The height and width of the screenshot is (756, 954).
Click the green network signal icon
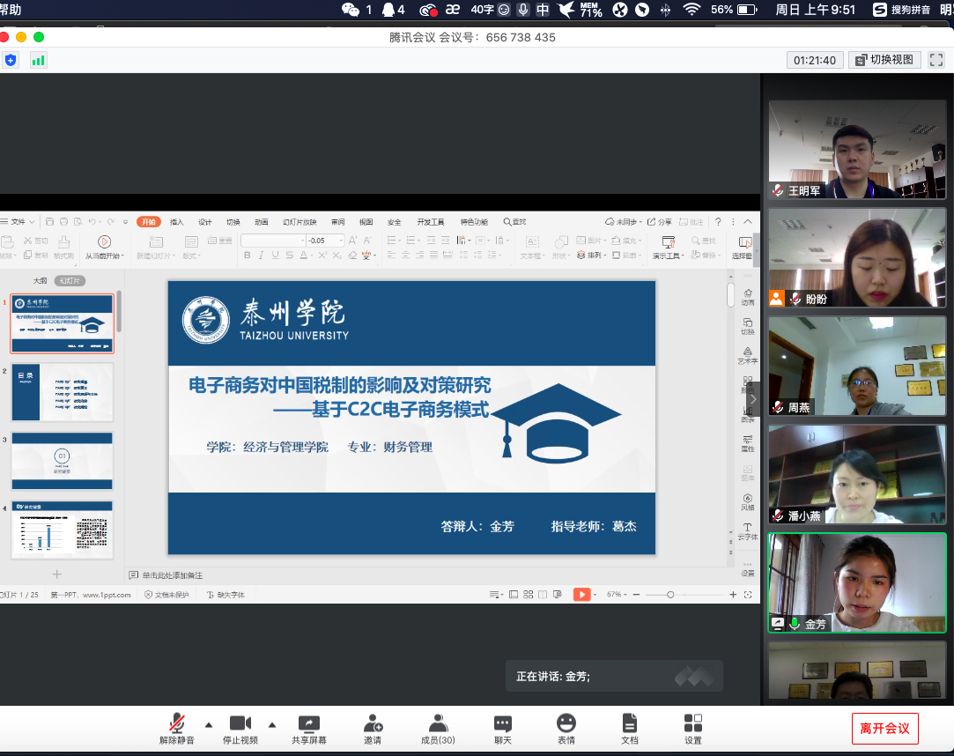(38, 60)
